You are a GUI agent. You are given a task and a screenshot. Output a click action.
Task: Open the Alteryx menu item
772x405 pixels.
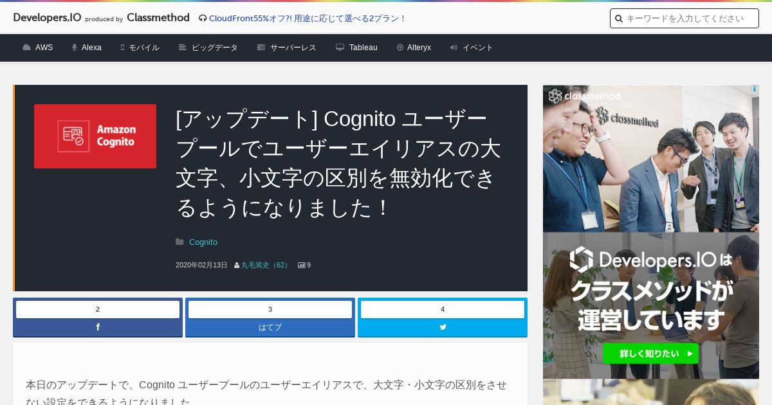click(x=419, y=48)
